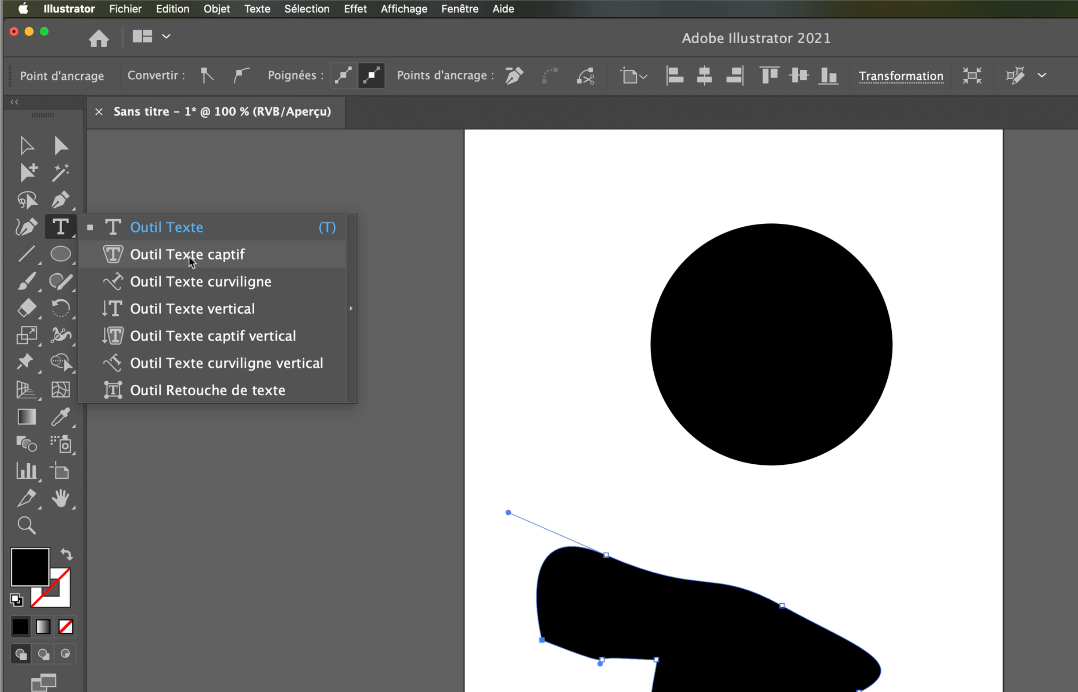Open the Objet menu
This screenshot has height=692, width=1078.
pyautogui.click(x=217, y=9)
